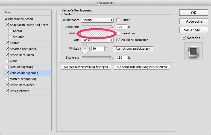Click the Neuer Stil... button

[194, 30]
